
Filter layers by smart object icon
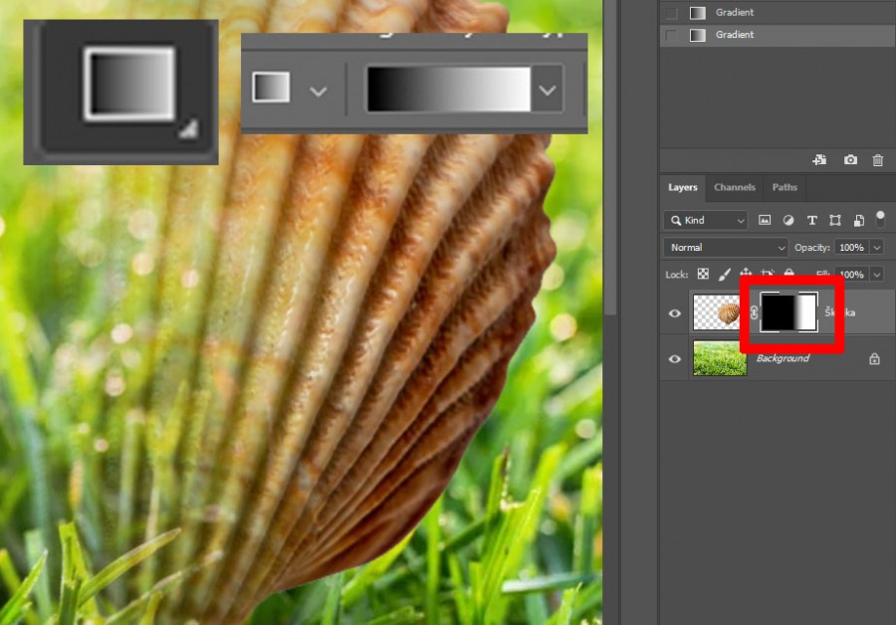(857, 220)
